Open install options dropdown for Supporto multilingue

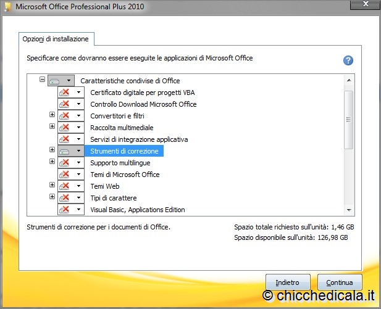pos(78,163)
